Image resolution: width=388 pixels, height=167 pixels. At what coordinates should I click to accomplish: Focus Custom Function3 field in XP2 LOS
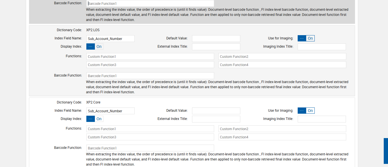pyautogui.click(x=150, y=65)
